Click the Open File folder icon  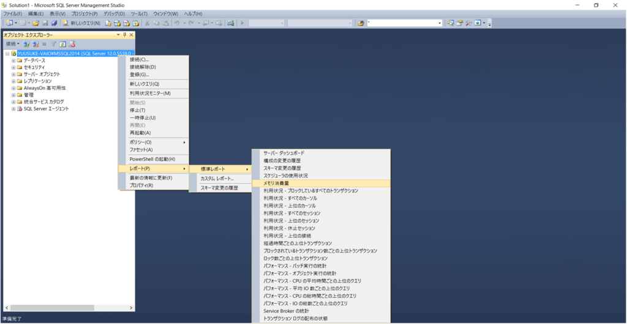(x=36, y=23)
